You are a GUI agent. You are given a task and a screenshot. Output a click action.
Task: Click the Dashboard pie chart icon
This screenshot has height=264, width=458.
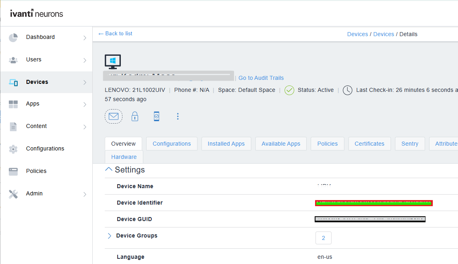13,37
